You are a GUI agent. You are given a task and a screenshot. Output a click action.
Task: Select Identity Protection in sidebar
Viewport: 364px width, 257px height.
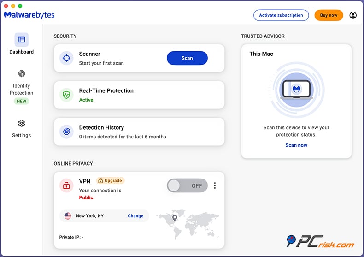coord(21,89)
